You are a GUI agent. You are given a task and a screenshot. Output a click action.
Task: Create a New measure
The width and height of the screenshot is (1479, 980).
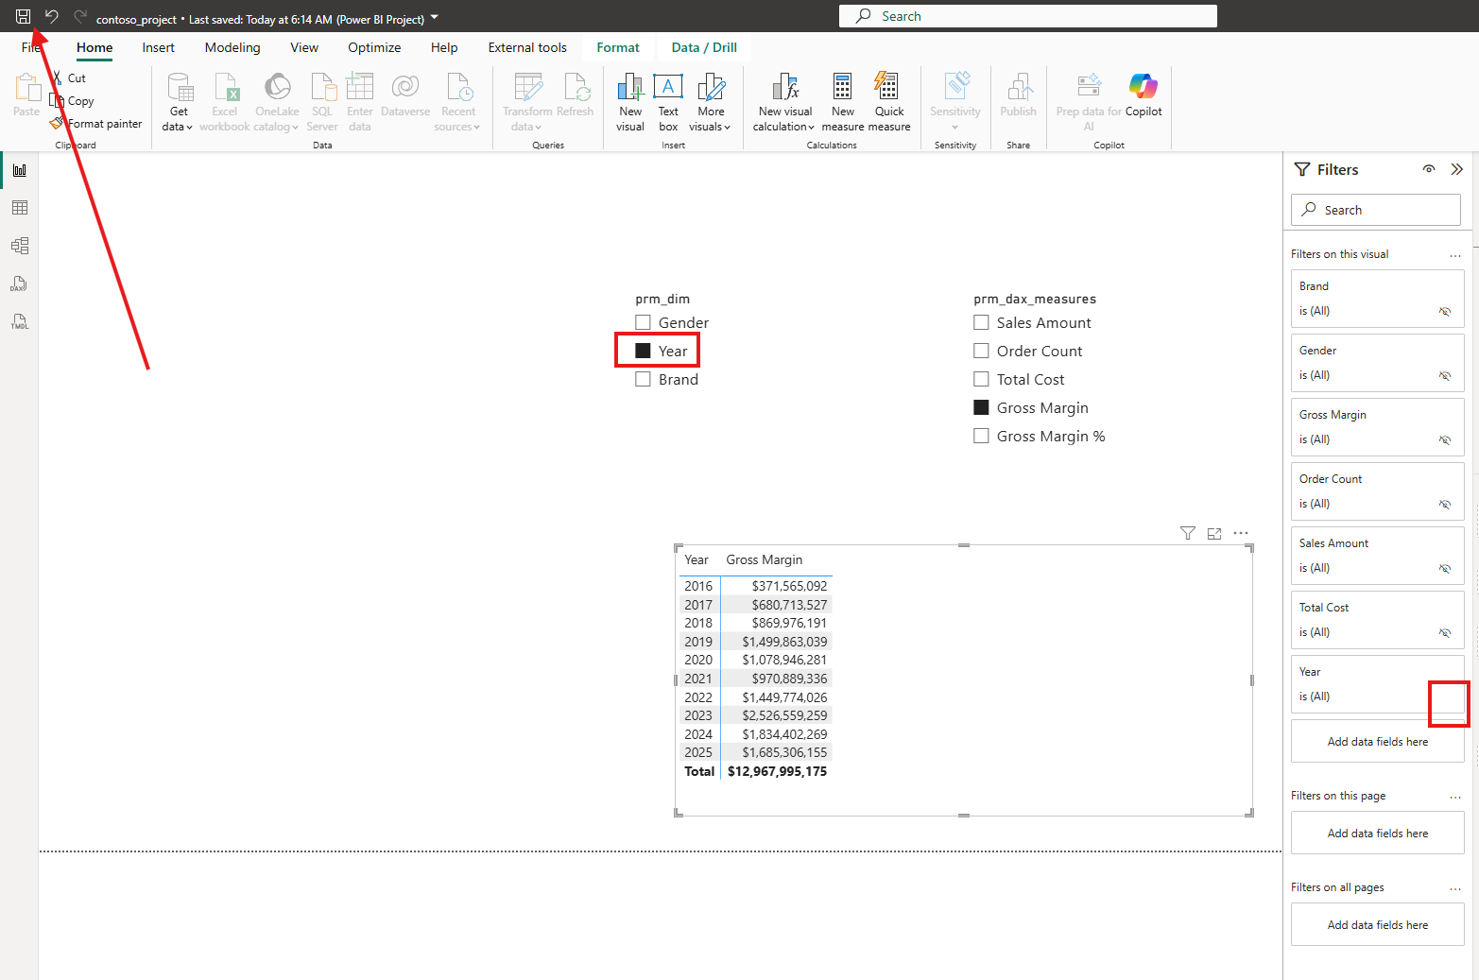pos(843,102)
